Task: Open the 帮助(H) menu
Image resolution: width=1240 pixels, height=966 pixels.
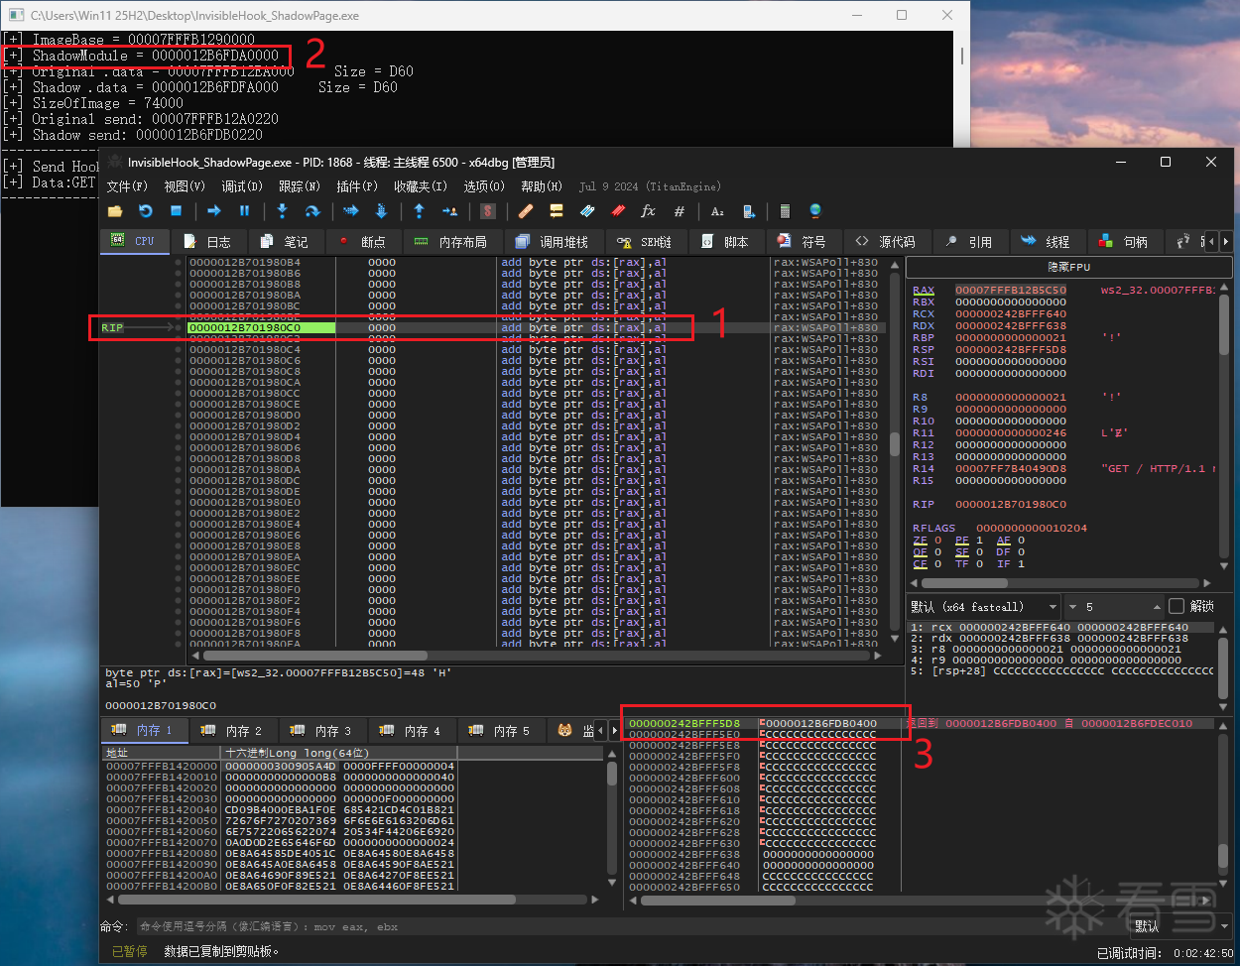Action: click(x=542, y=186)
